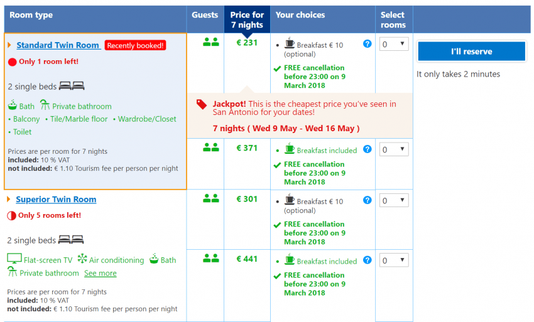This screenshot has height=322, width=534.
Task: Click help icon beside €301 breakfast option
Action: pos(368,200)
